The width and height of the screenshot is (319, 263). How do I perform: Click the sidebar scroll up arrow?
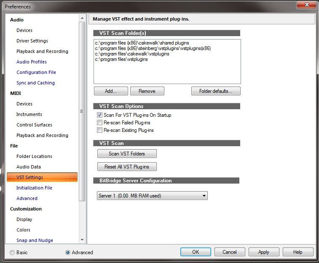tap(82, 18)
